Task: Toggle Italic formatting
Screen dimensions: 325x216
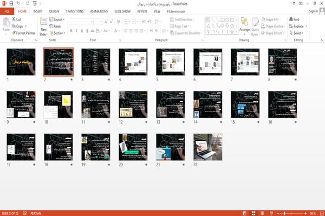Action: [x=76, y=31]
